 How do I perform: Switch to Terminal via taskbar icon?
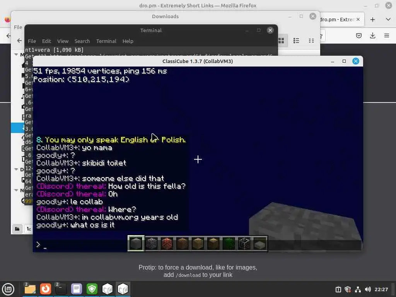click(61, 289)
